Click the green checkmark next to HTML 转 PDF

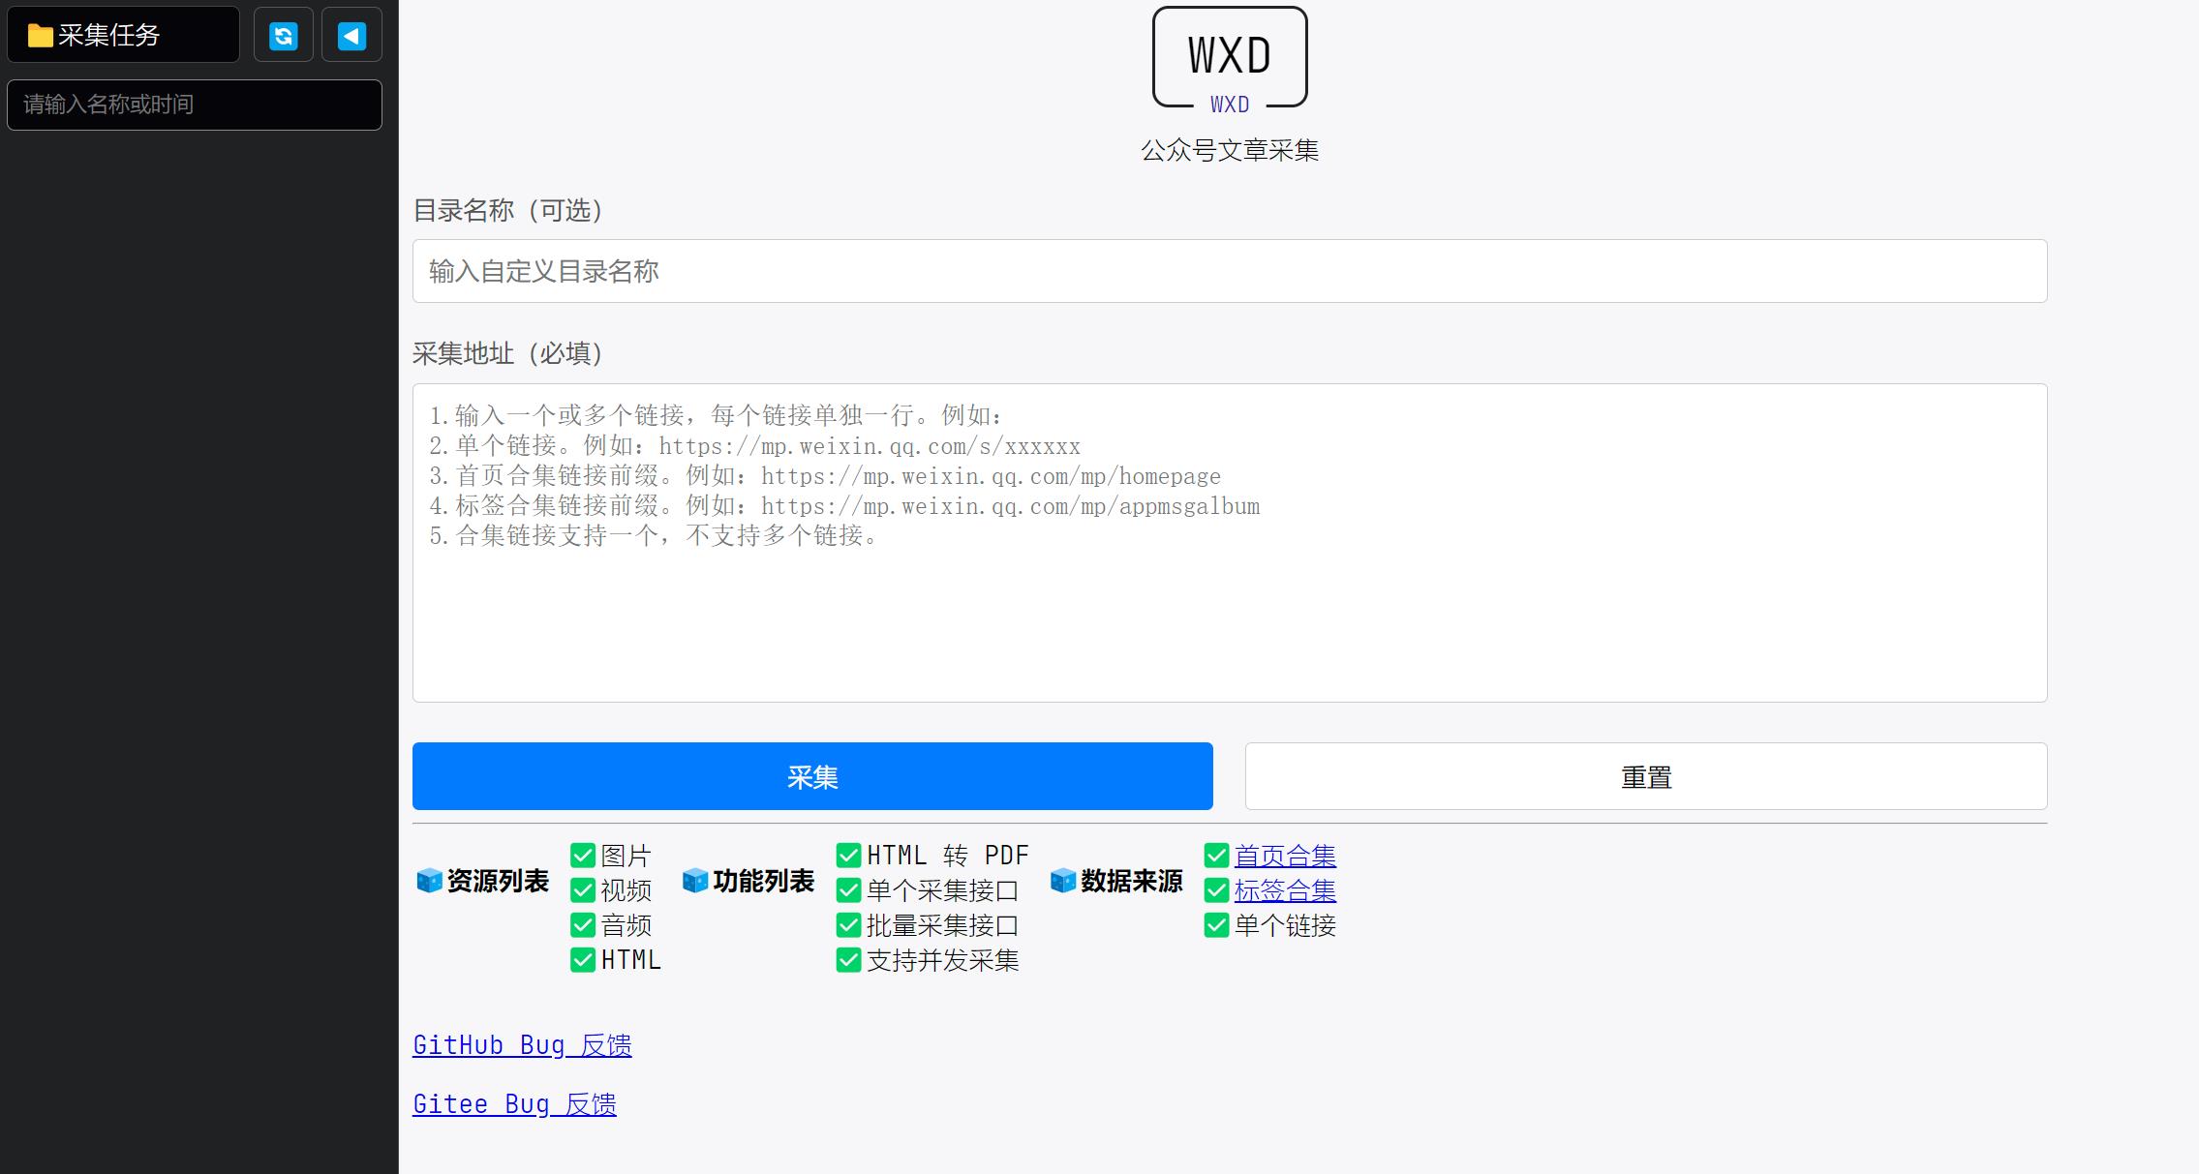[849, 856]
